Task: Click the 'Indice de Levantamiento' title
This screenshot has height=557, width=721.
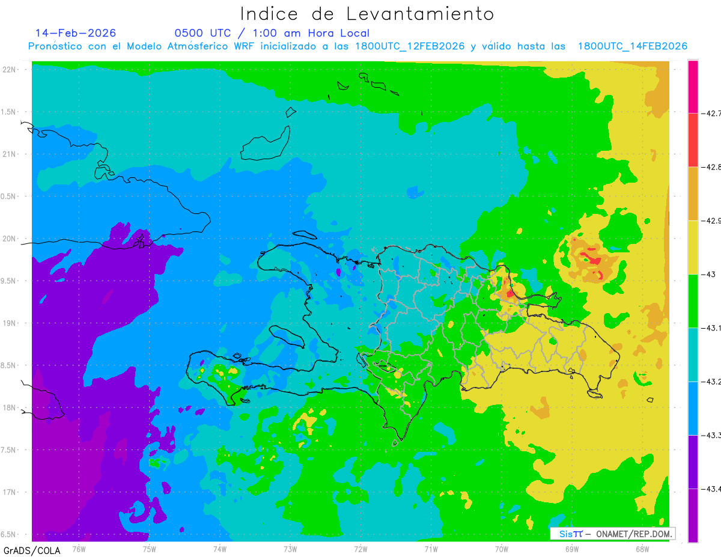Action: 367,14
